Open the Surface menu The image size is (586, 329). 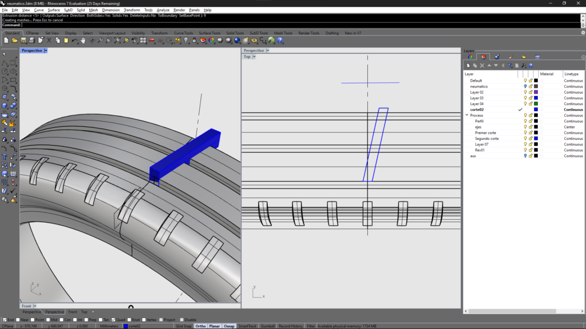pos(53,10)
